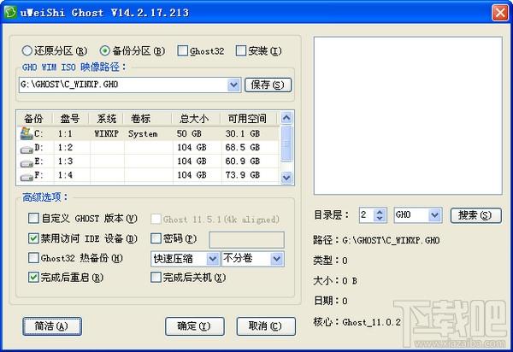Click the 盘号 column header
The image size is (513, 352).
click(70, 119)
